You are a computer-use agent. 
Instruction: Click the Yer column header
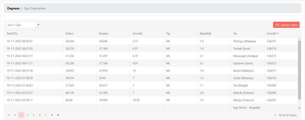click(x=235, y=33)
